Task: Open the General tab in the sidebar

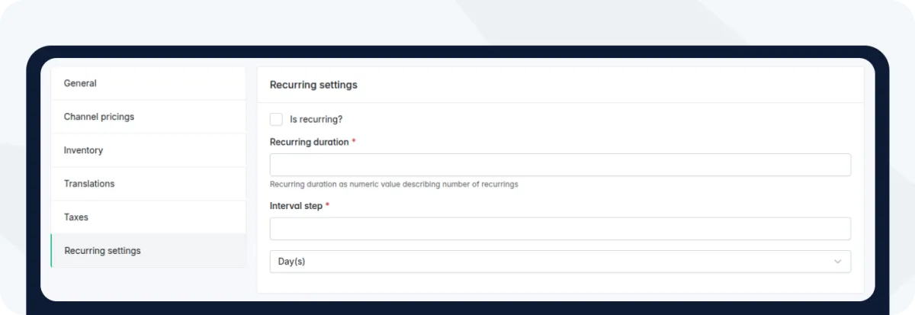Action: [80, 83]
